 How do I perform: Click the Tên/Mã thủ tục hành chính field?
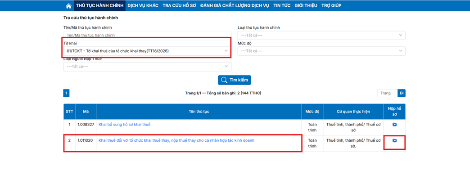[147, 35]
